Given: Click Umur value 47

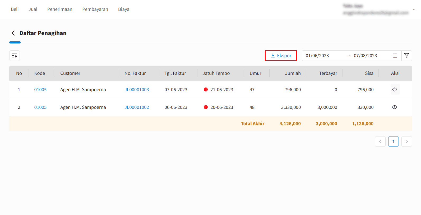Looking at the screenshot, I should point(252,90).
